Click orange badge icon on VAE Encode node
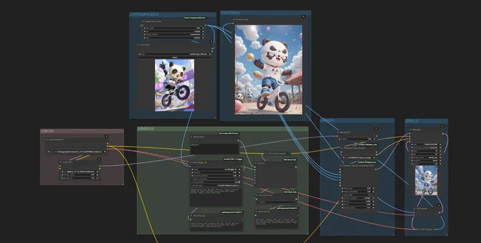 (x=439, y=205)
